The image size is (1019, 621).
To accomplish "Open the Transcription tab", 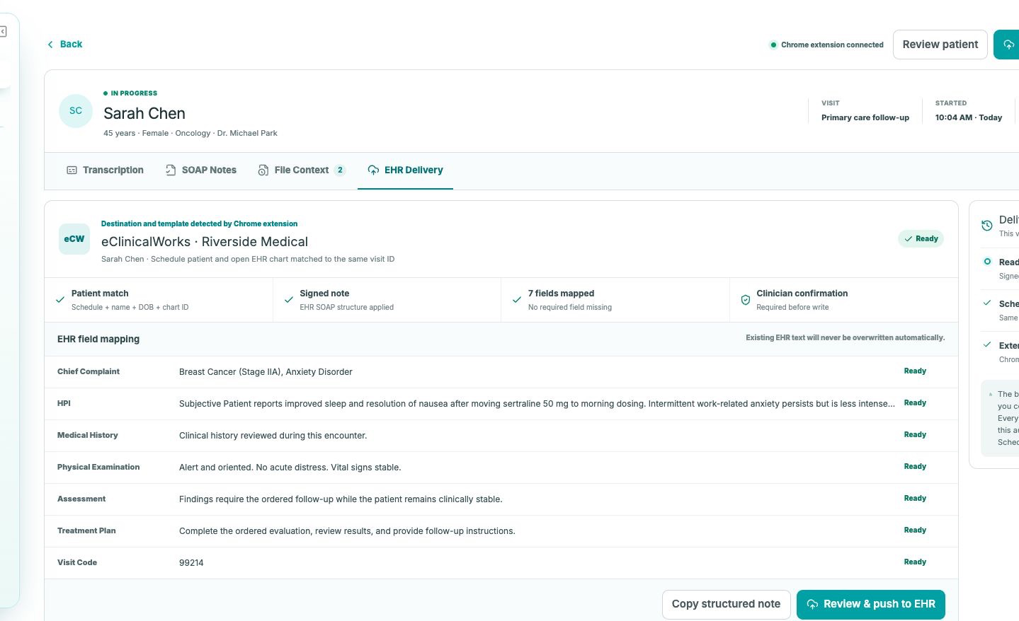I will pos(105,170).
